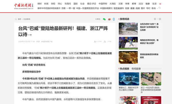Open the 健康 nav item
Image resolution: width=172 pixels, height=104 pixels.
148,4
